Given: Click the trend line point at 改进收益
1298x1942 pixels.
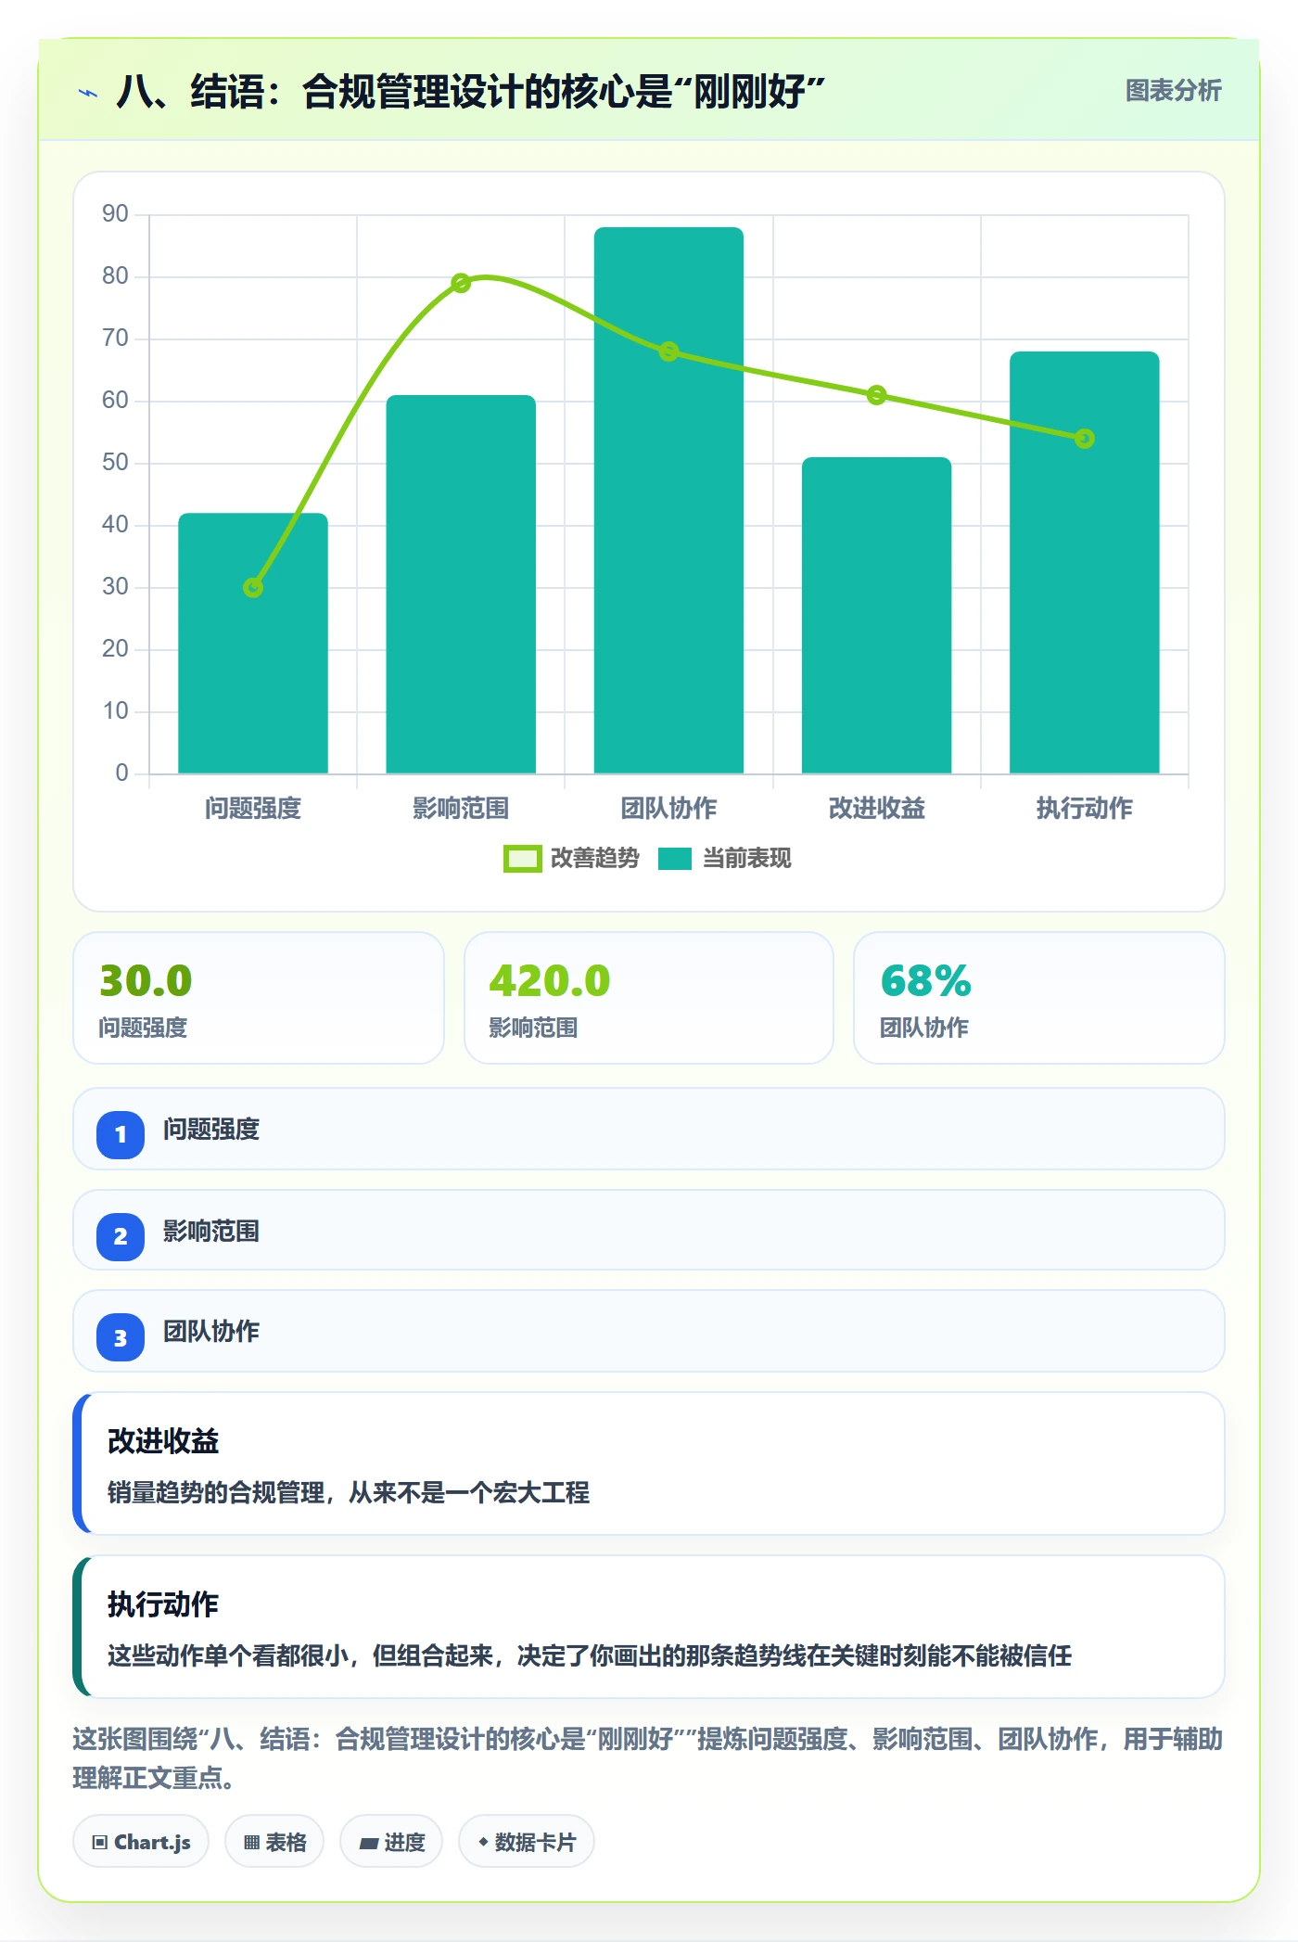Looking at the screenshot, I should point(876,395).
